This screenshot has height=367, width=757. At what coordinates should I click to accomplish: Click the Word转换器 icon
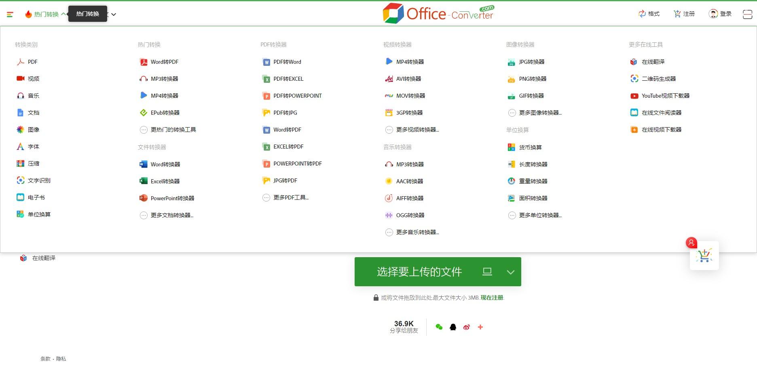click(x=144, y=164)
